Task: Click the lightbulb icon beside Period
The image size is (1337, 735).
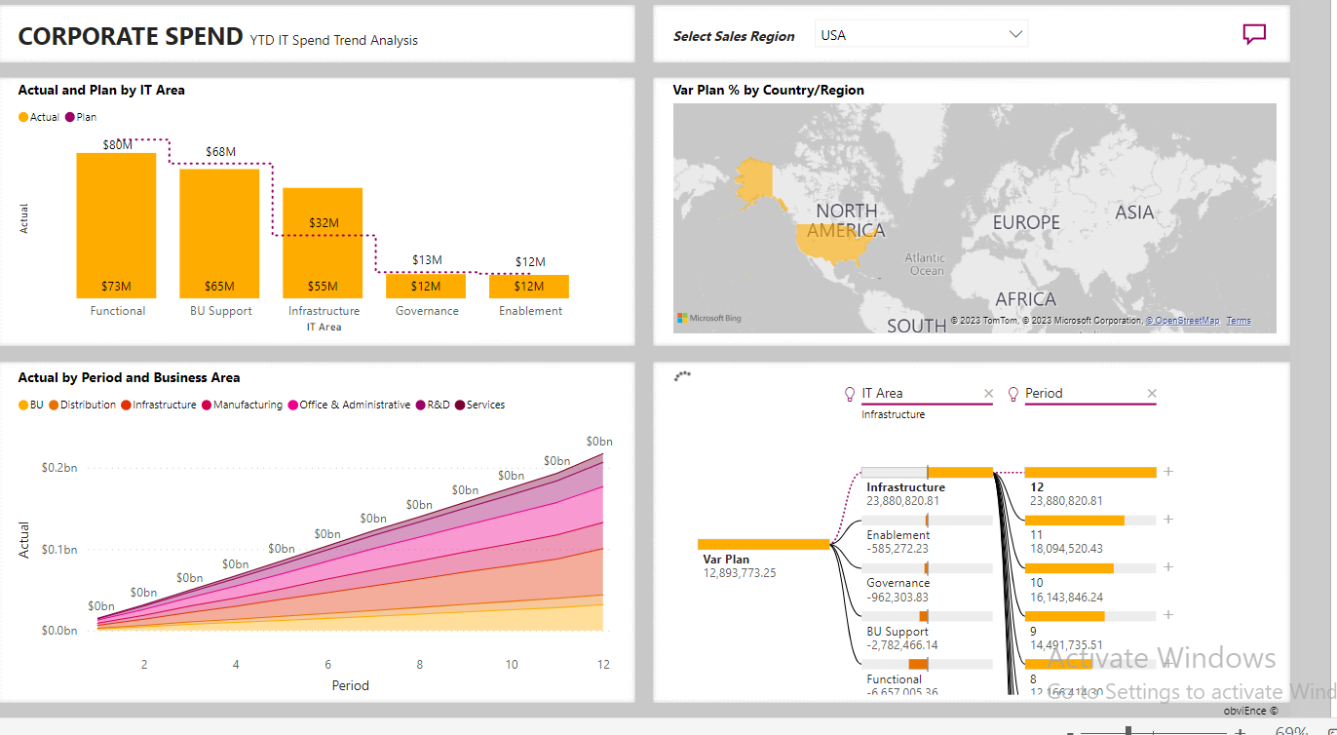Action: point(1012,394)
